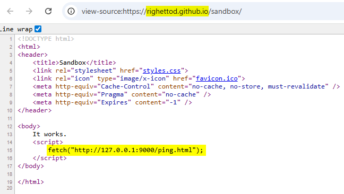Screen dimensions: 344x194
Task: Click the highlighted fetch ping.html line
Action: click(126, 150)
